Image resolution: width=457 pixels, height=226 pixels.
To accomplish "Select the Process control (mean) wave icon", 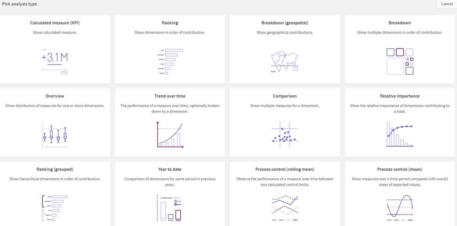I will click(x=399, y=208).
